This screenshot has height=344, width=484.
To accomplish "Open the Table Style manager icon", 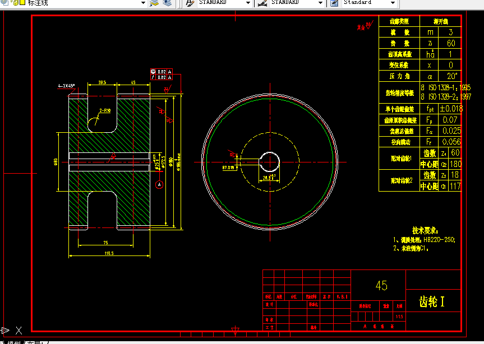I will pyautogui.click(x=334, y=3).
